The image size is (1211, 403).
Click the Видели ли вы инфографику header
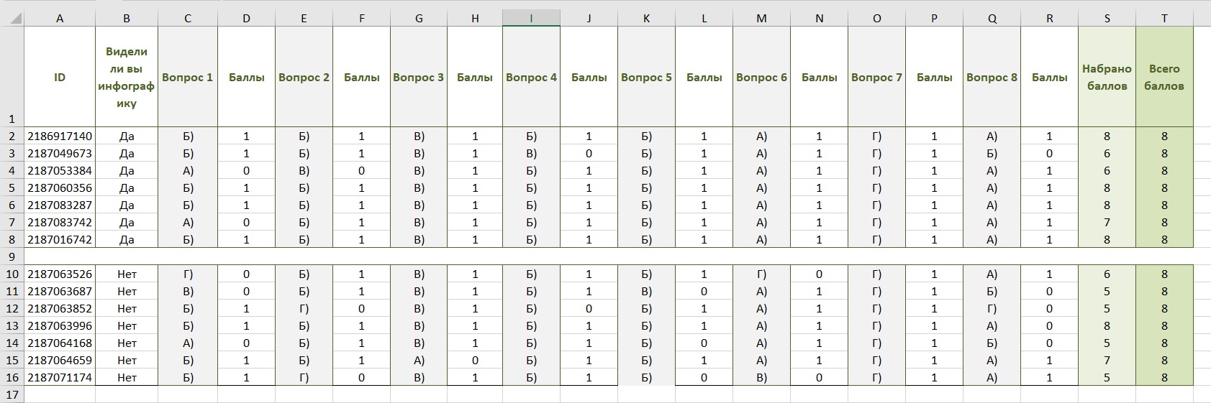point(127,77)
